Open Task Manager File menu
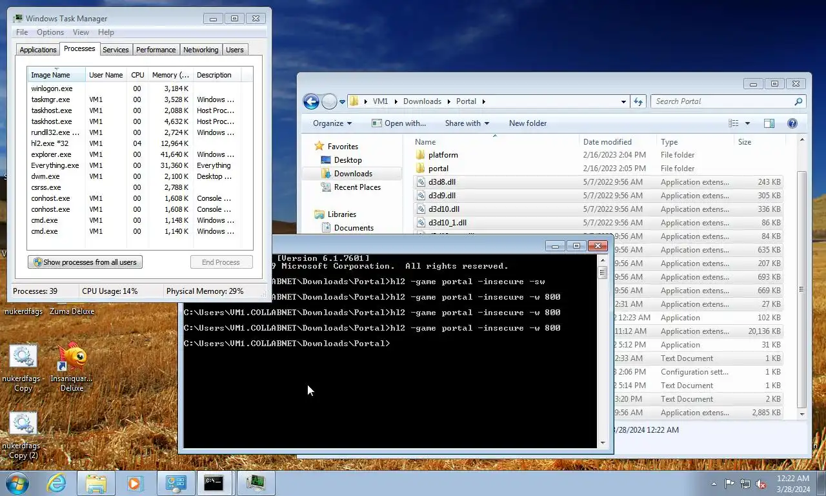826x496 pixels. pyautogui.click(x=22, y=32)
